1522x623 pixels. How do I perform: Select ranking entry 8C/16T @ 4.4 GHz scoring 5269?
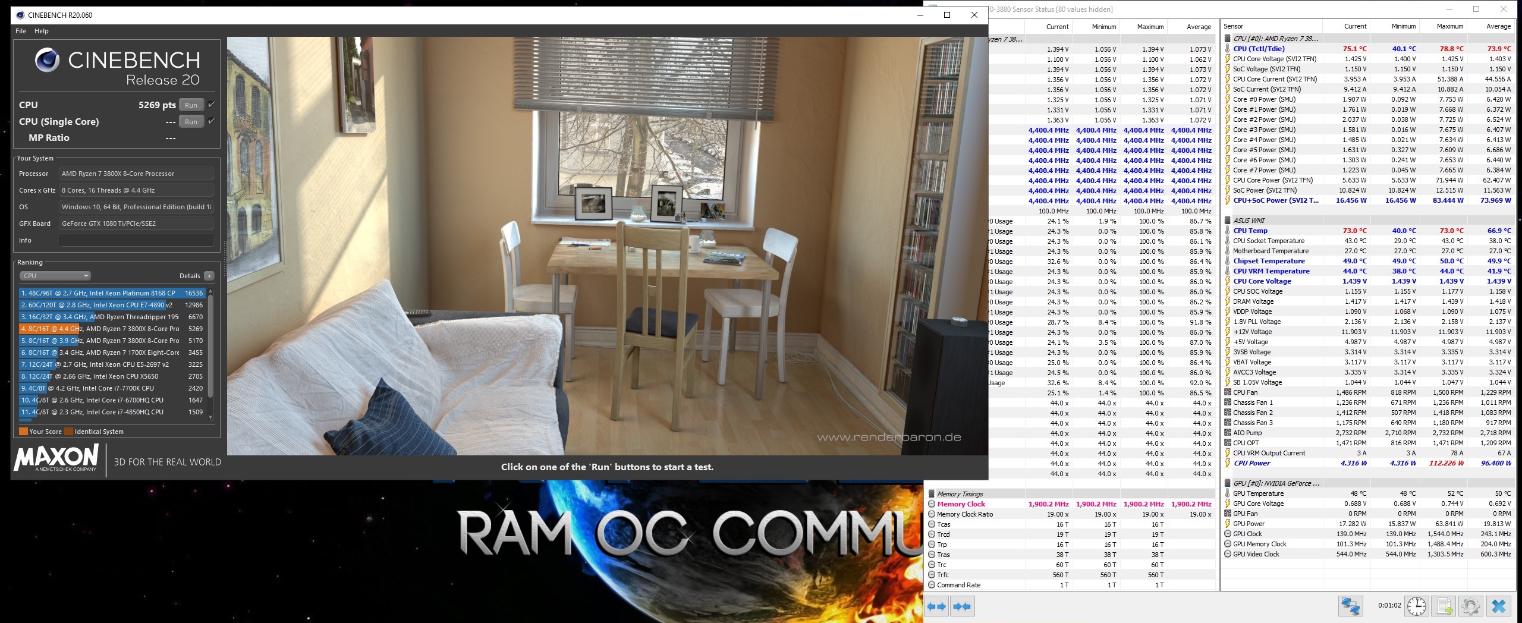[x=112, y=329]
